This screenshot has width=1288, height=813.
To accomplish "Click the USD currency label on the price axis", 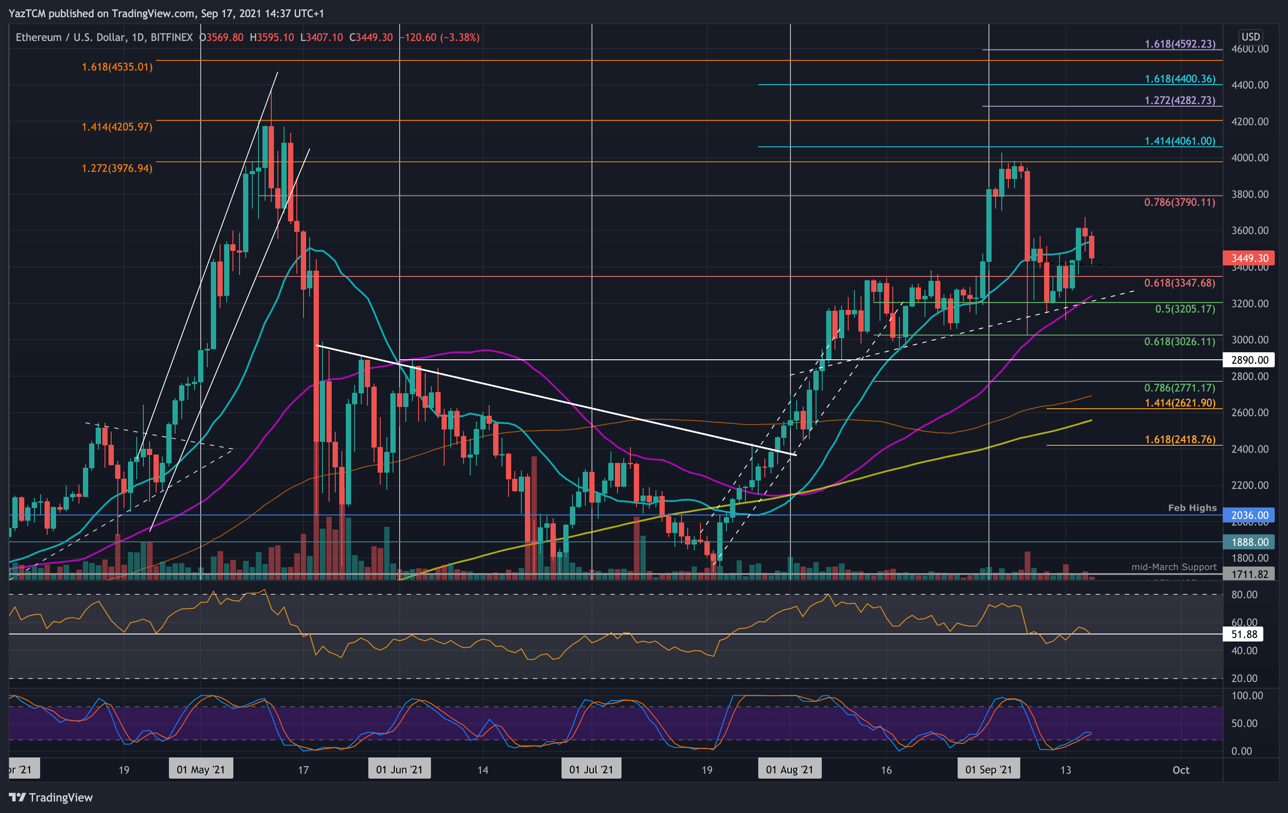I will click(1252, 37).
